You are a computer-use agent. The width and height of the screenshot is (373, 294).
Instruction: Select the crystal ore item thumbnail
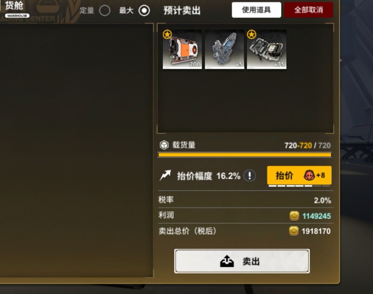(x=224, y=49)
